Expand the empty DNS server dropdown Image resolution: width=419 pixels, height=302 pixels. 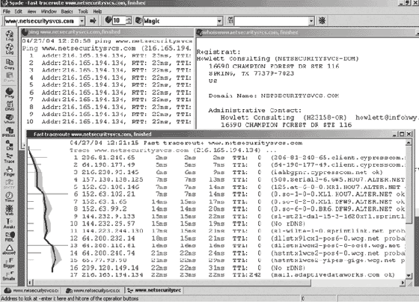[311, 21]
